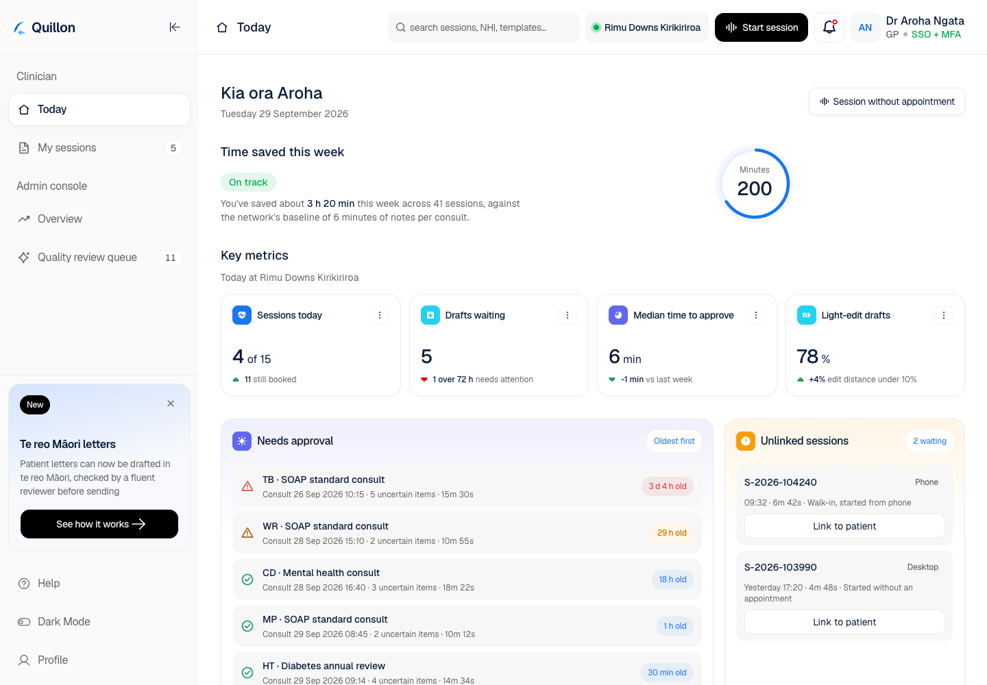Viewport: 987px width, 685px height.
Task: Click the amber warning icon on WR consult
Action: point(247,533)
